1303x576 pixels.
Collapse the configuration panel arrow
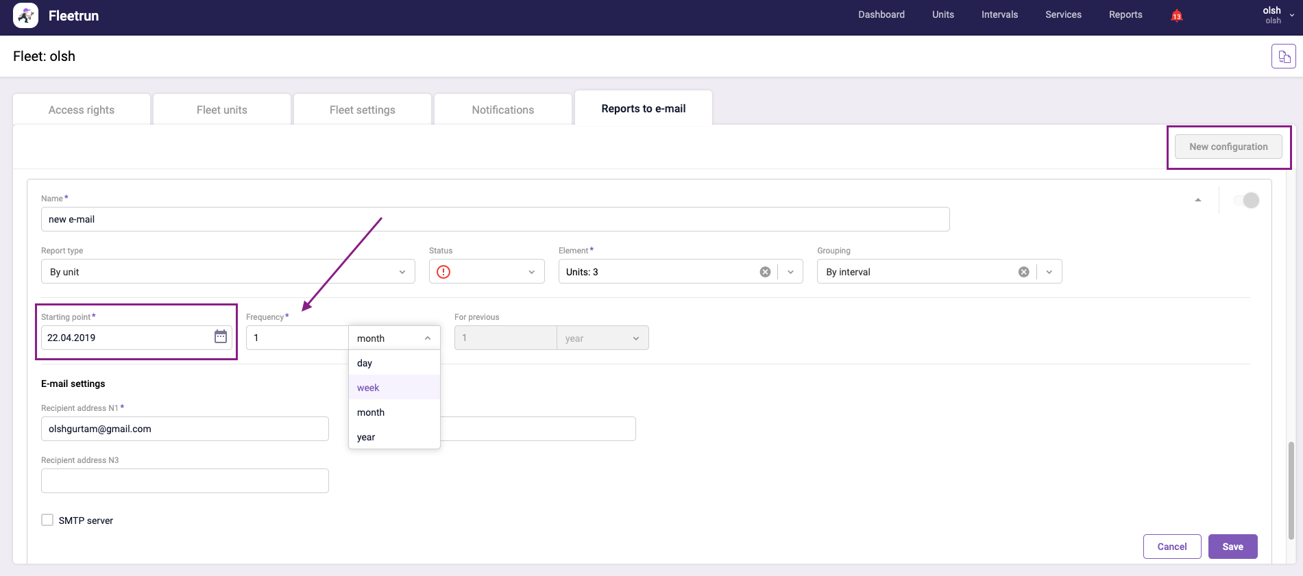click(x=1197, y=200)
